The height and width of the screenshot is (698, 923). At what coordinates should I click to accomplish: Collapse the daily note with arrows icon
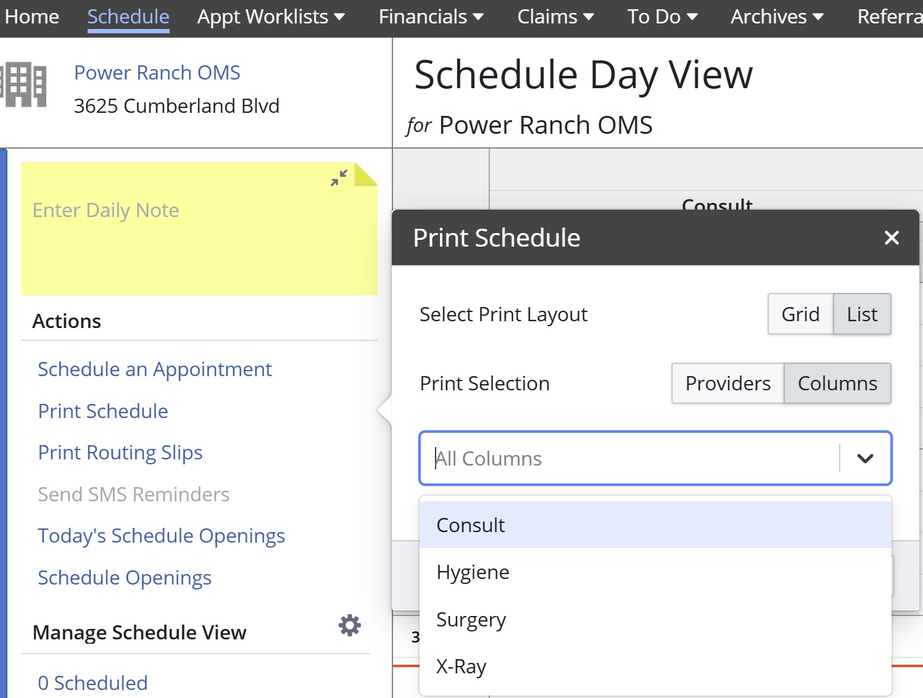[x=339, y=178]
